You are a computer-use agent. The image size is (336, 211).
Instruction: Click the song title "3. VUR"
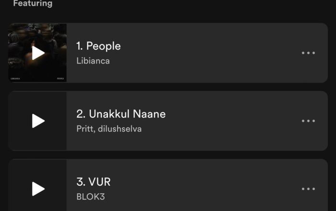tap(94, 182)
